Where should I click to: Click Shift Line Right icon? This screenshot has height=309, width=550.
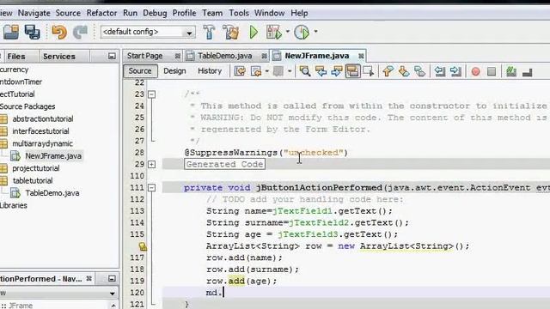click(x=455, y=71)
